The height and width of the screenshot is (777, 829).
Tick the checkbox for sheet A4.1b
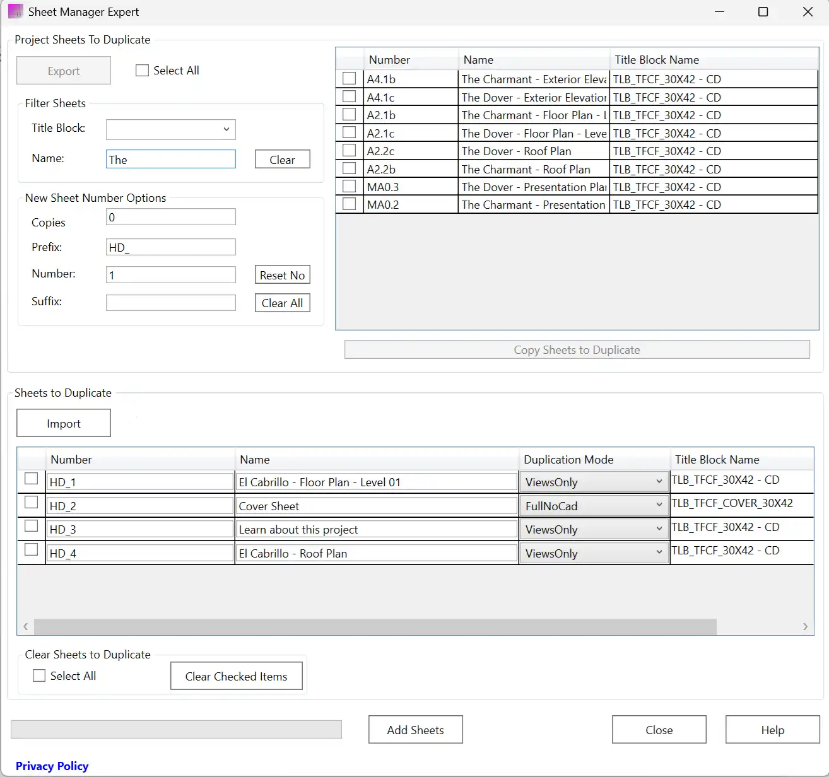(x=349, y=79)
